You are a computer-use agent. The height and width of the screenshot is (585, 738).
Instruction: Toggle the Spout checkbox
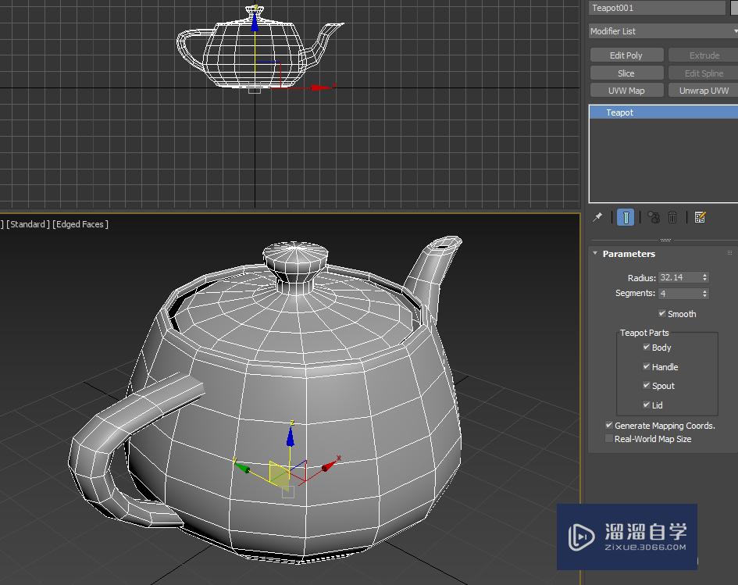647,386
